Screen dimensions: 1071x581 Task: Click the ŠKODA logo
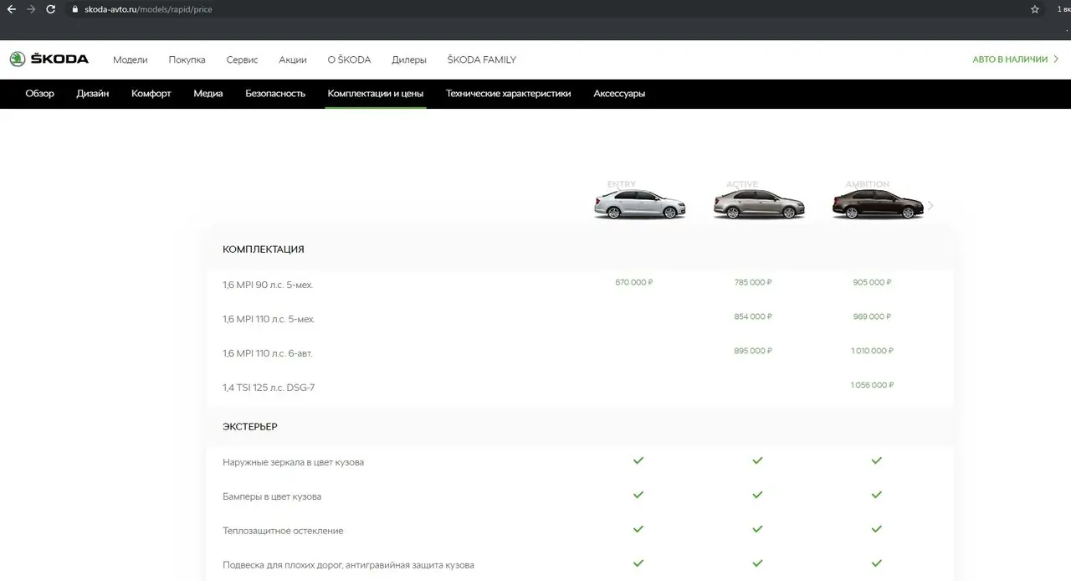coord(49,59)
